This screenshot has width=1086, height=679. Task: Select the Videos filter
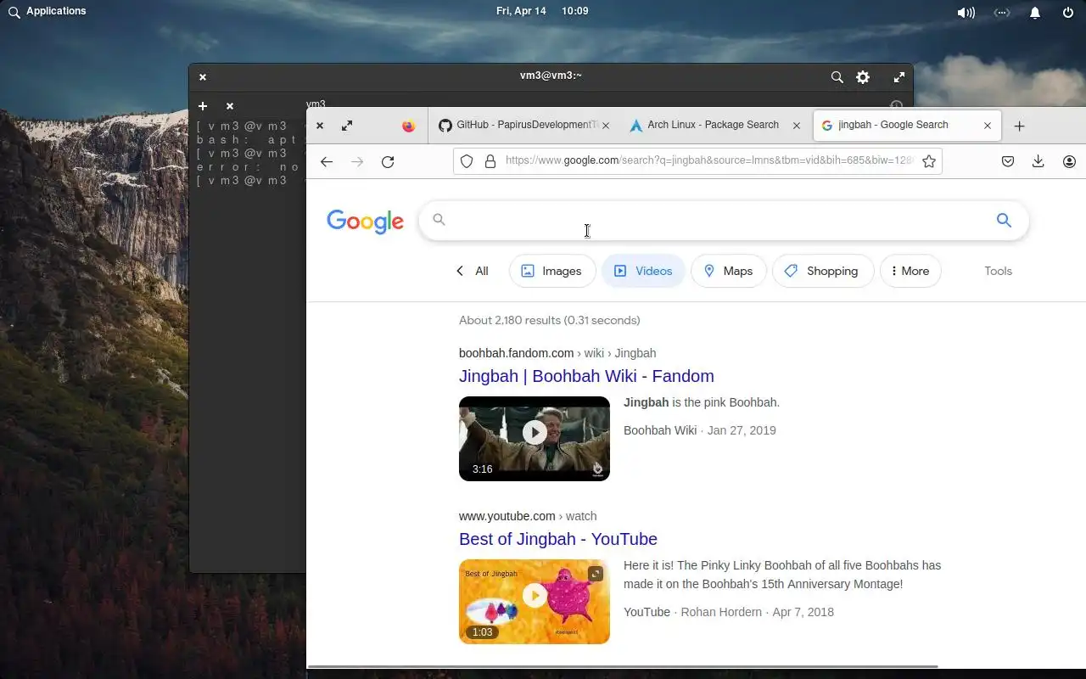643,271
